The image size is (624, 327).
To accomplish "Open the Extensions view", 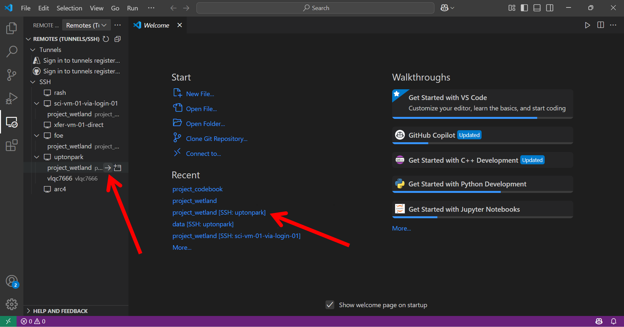I will pos(12,145).
